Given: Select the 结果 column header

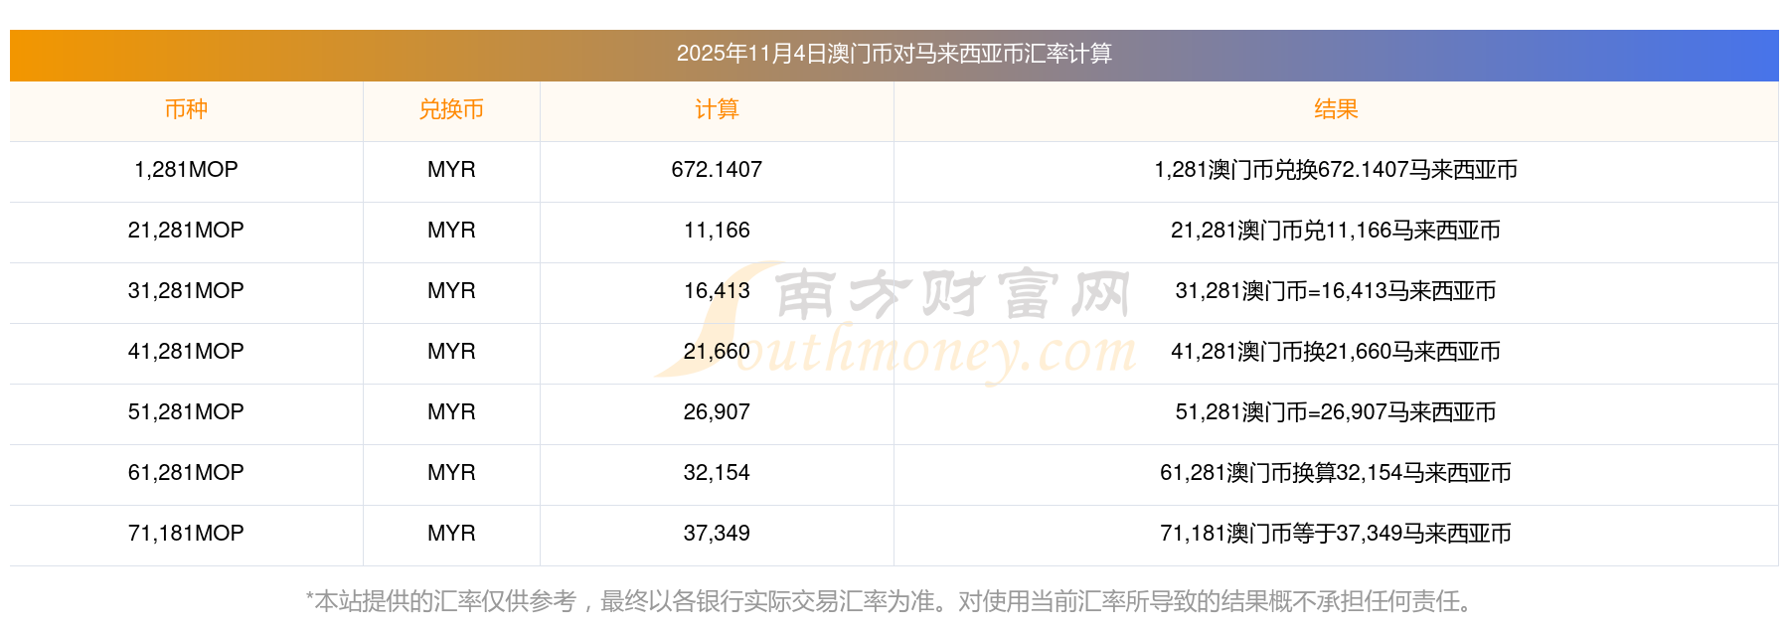Looking at the screenshot, I should [x=1336, y=109].
